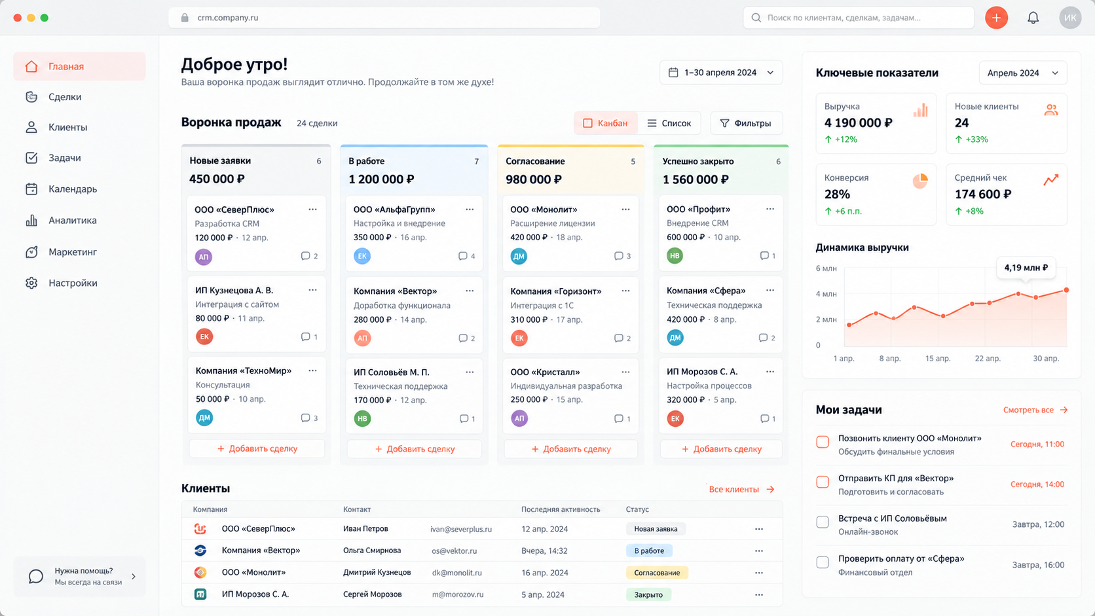The height and width of the screenshot is (616, 1095).
Task: Click НВ avatar on ИП Соловьёв card
Action: tap(362, 418)
